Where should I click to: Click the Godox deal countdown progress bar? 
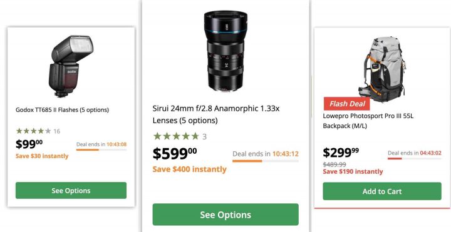(x=101, y=149)
